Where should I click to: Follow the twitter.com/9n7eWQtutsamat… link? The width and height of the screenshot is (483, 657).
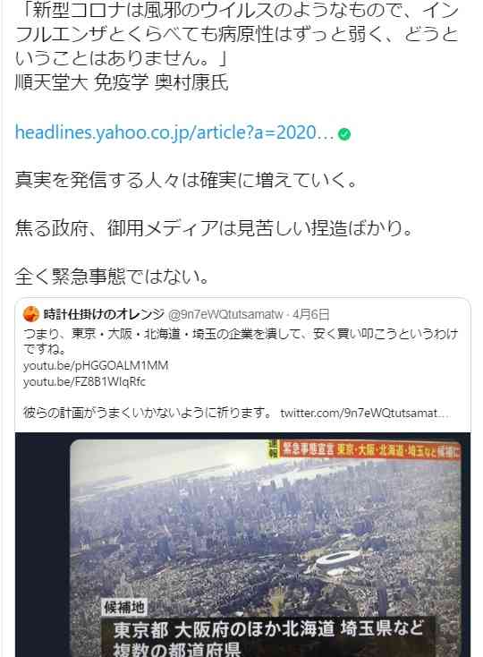coord(366,414)
